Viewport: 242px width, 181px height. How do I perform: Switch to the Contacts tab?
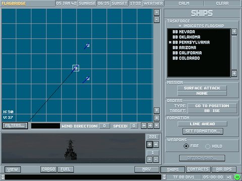click(x=198, y=169)
